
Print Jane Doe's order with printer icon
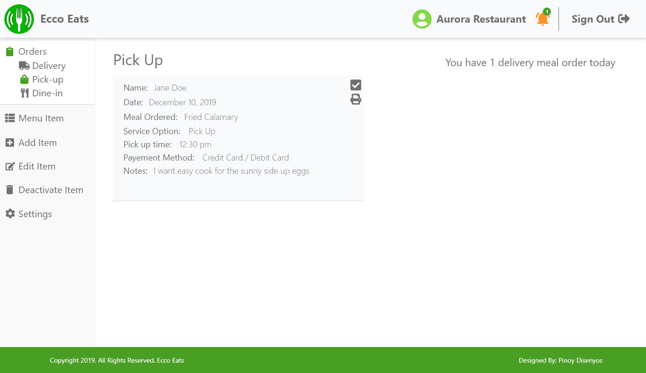point(356,99)
